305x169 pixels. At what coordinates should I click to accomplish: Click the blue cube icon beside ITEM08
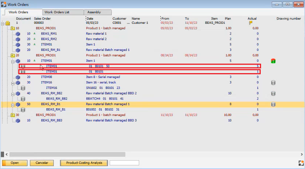(18, 77)
